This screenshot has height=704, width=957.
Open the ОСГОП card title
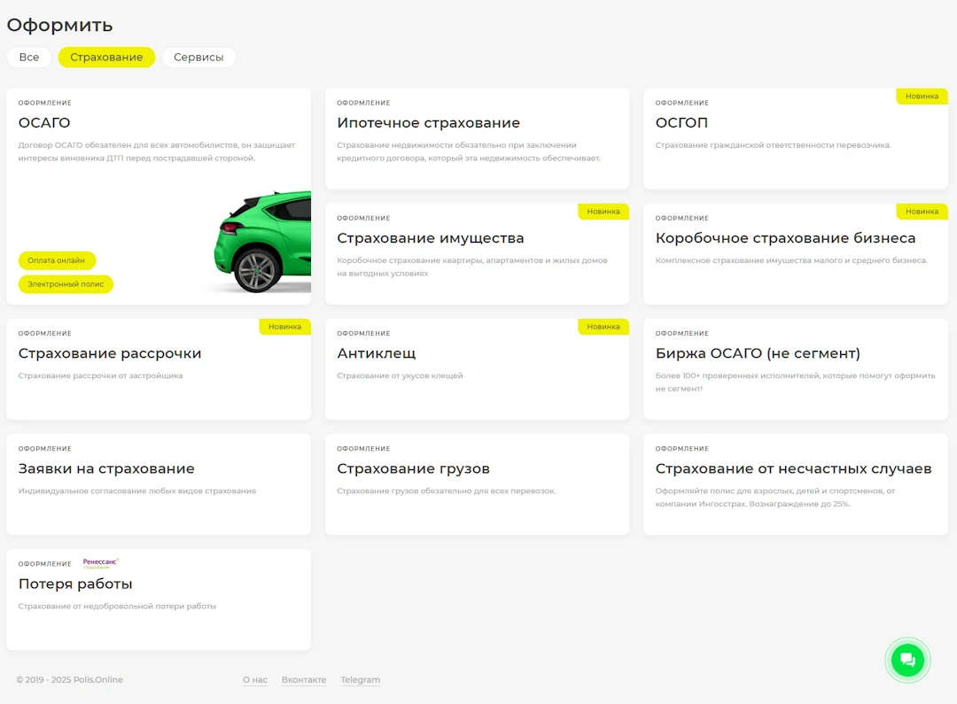coord(681,123)
